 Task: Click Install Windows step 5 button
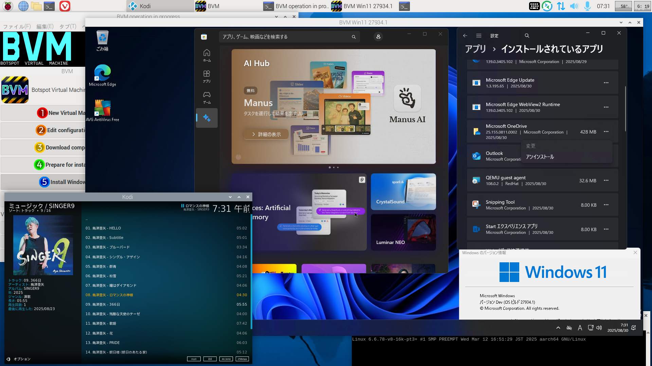pos(43,182)
